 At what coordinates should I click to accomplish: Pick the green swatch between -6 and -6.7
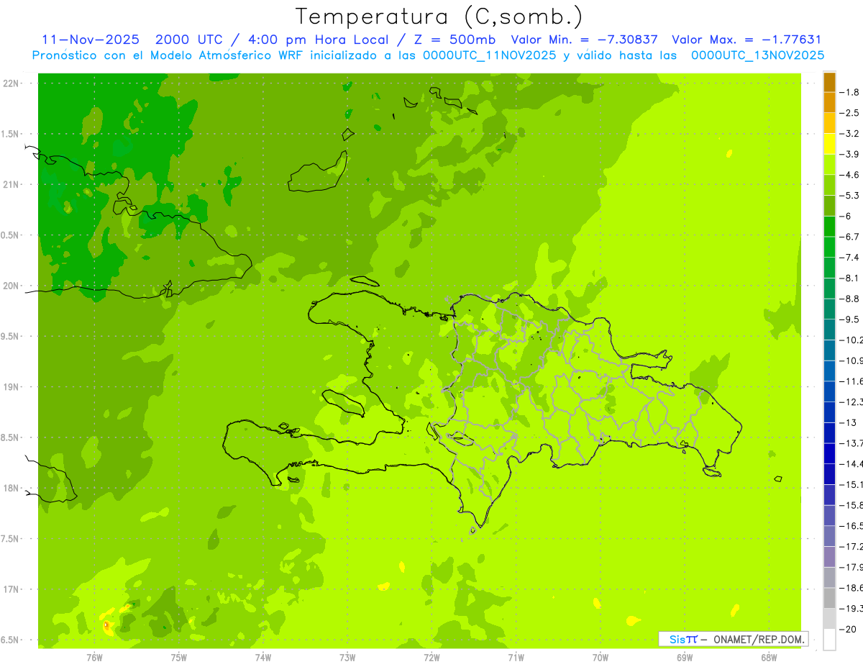pyautogui.click(x=829, y=226)
